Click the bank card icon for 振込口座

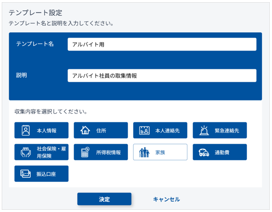point(25,174)
